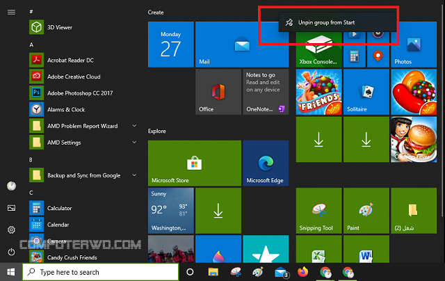
Task: Launch the Microsoft Edge tile
Action: point(266,163)
